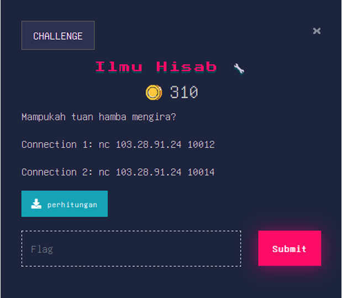Click the IP address in Connection 2
Screen dimensions: 342x298
148,172
